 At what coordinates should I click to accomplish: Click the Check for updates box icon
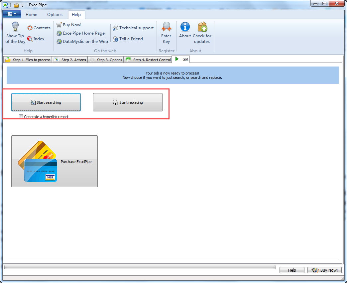202,27
